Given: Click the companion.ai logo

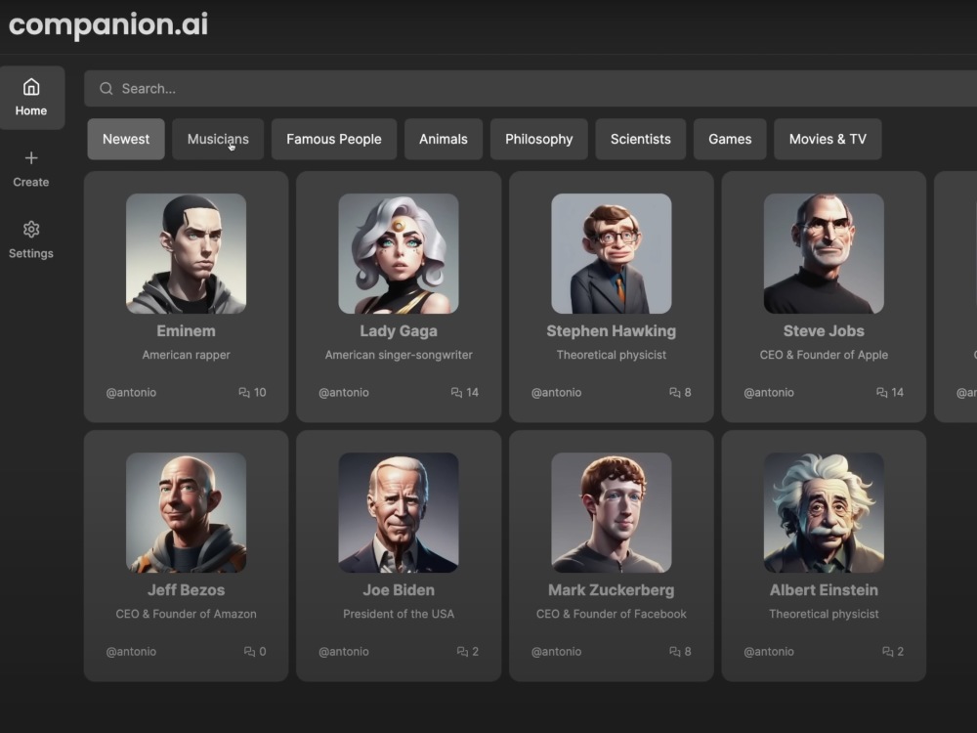Looking at the screenshot, I should tap(107, 25).
